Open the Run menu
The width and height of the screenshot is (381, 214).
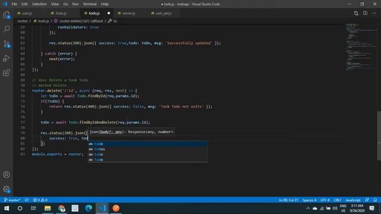76,4
